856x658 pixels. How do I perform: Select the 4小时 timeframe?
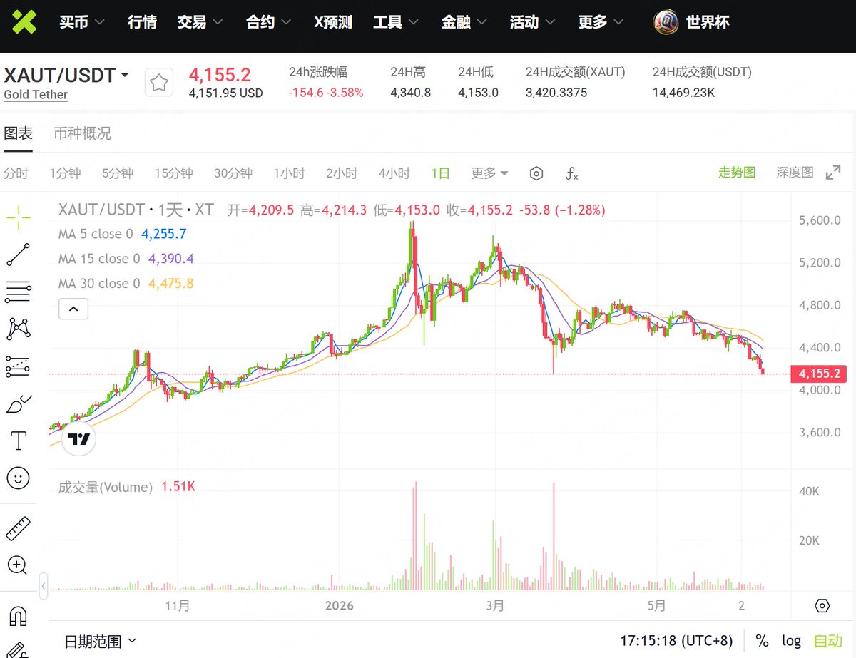394,173
